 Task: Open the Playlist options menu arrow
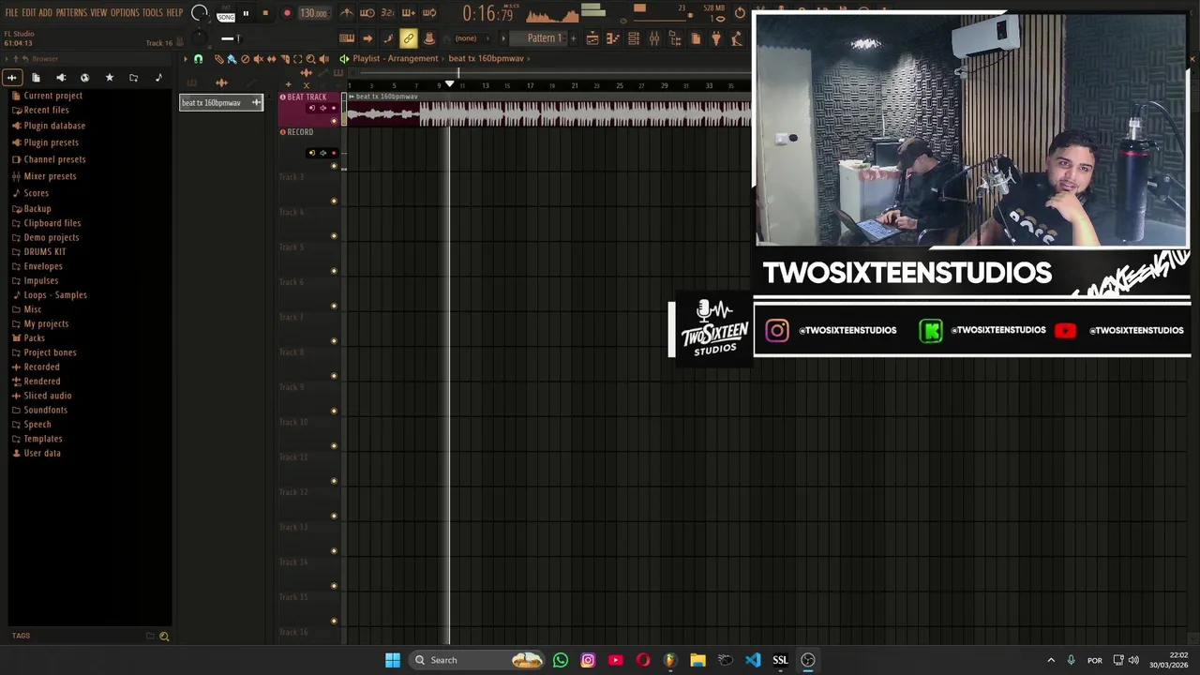(x=186, y=58)
